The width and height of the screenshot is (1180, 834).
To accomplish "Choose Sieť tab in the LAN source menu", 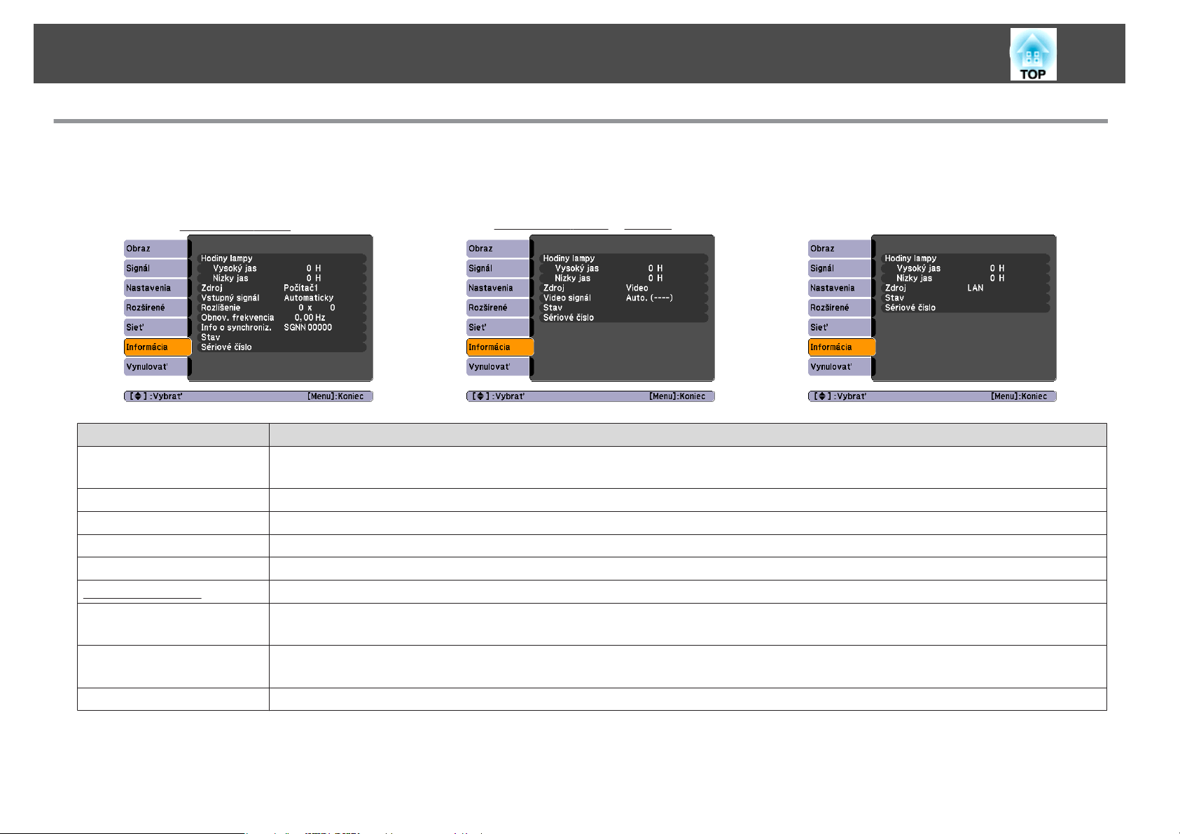I will pos(840,327).
